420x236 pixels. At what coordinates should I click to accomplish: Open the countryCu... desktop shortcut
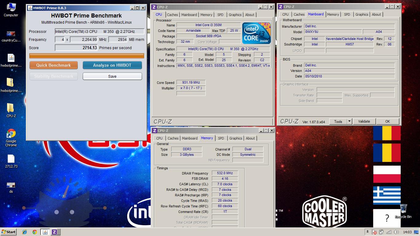pyautogui.click(x=11, y=36)
